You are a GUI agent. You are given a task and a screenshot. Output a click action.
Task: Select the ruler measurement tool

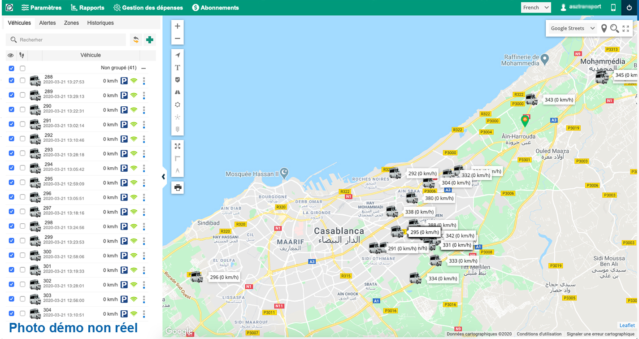tap(178, 158)
